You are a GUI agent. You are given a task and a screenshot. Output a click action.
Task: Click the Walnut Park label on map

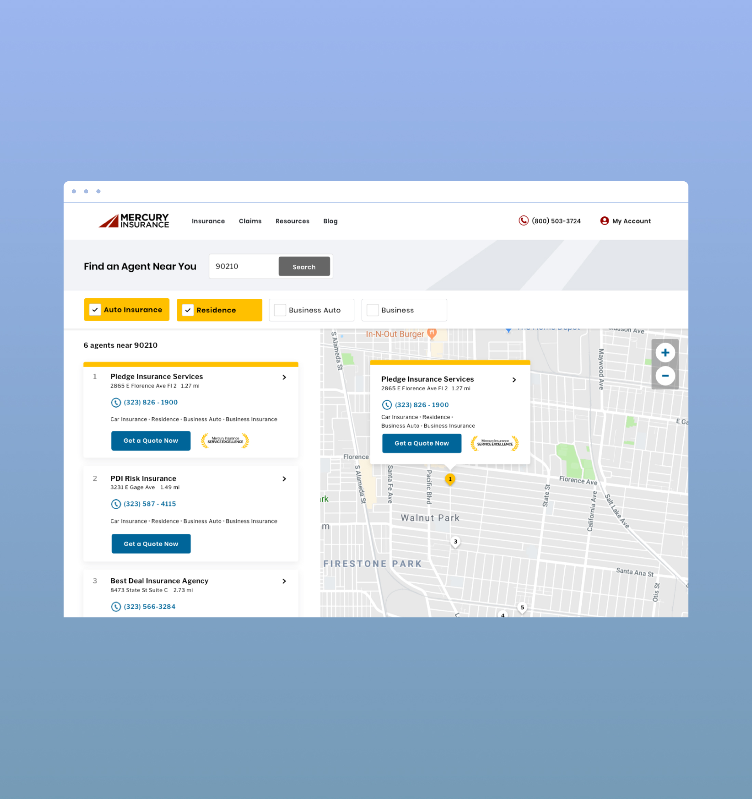coord(430,518)
